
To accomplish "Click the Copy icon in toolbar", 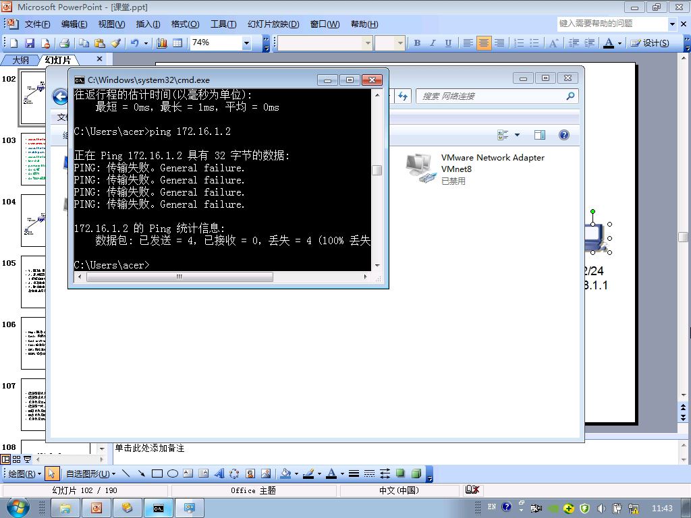I will [84, 42].
